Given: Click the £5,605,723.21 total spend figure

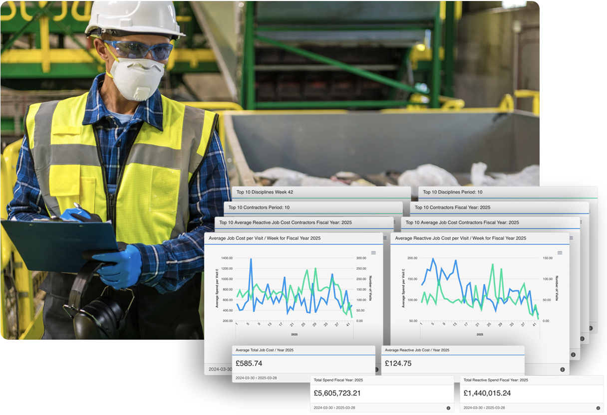Looking at the screenshot, I should 337,393.
